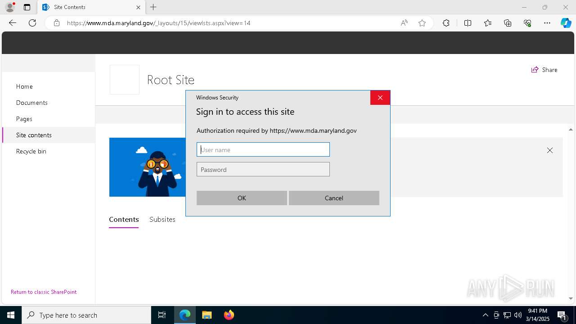Screen dimensions: 576x324
Task: Click the Password field
Action: [x=263, y=169]
